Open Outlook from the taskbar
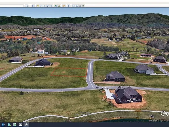The image size is (169, 127). [3, 125]
